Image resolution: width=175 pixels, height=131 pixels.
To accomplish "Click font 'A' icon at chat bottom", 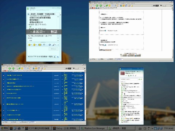I will 58,57.
